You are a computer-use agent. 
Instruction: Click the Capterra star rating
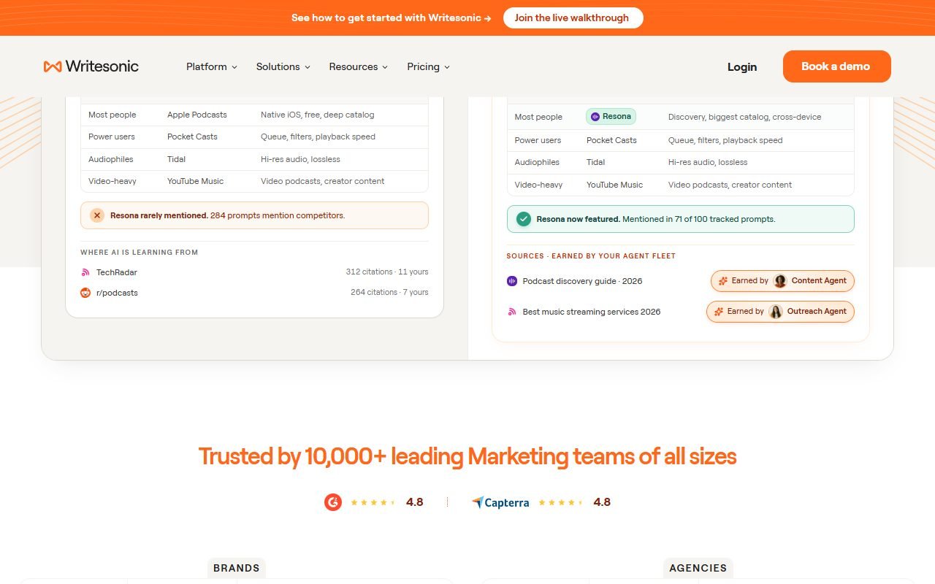pos(560,502)
